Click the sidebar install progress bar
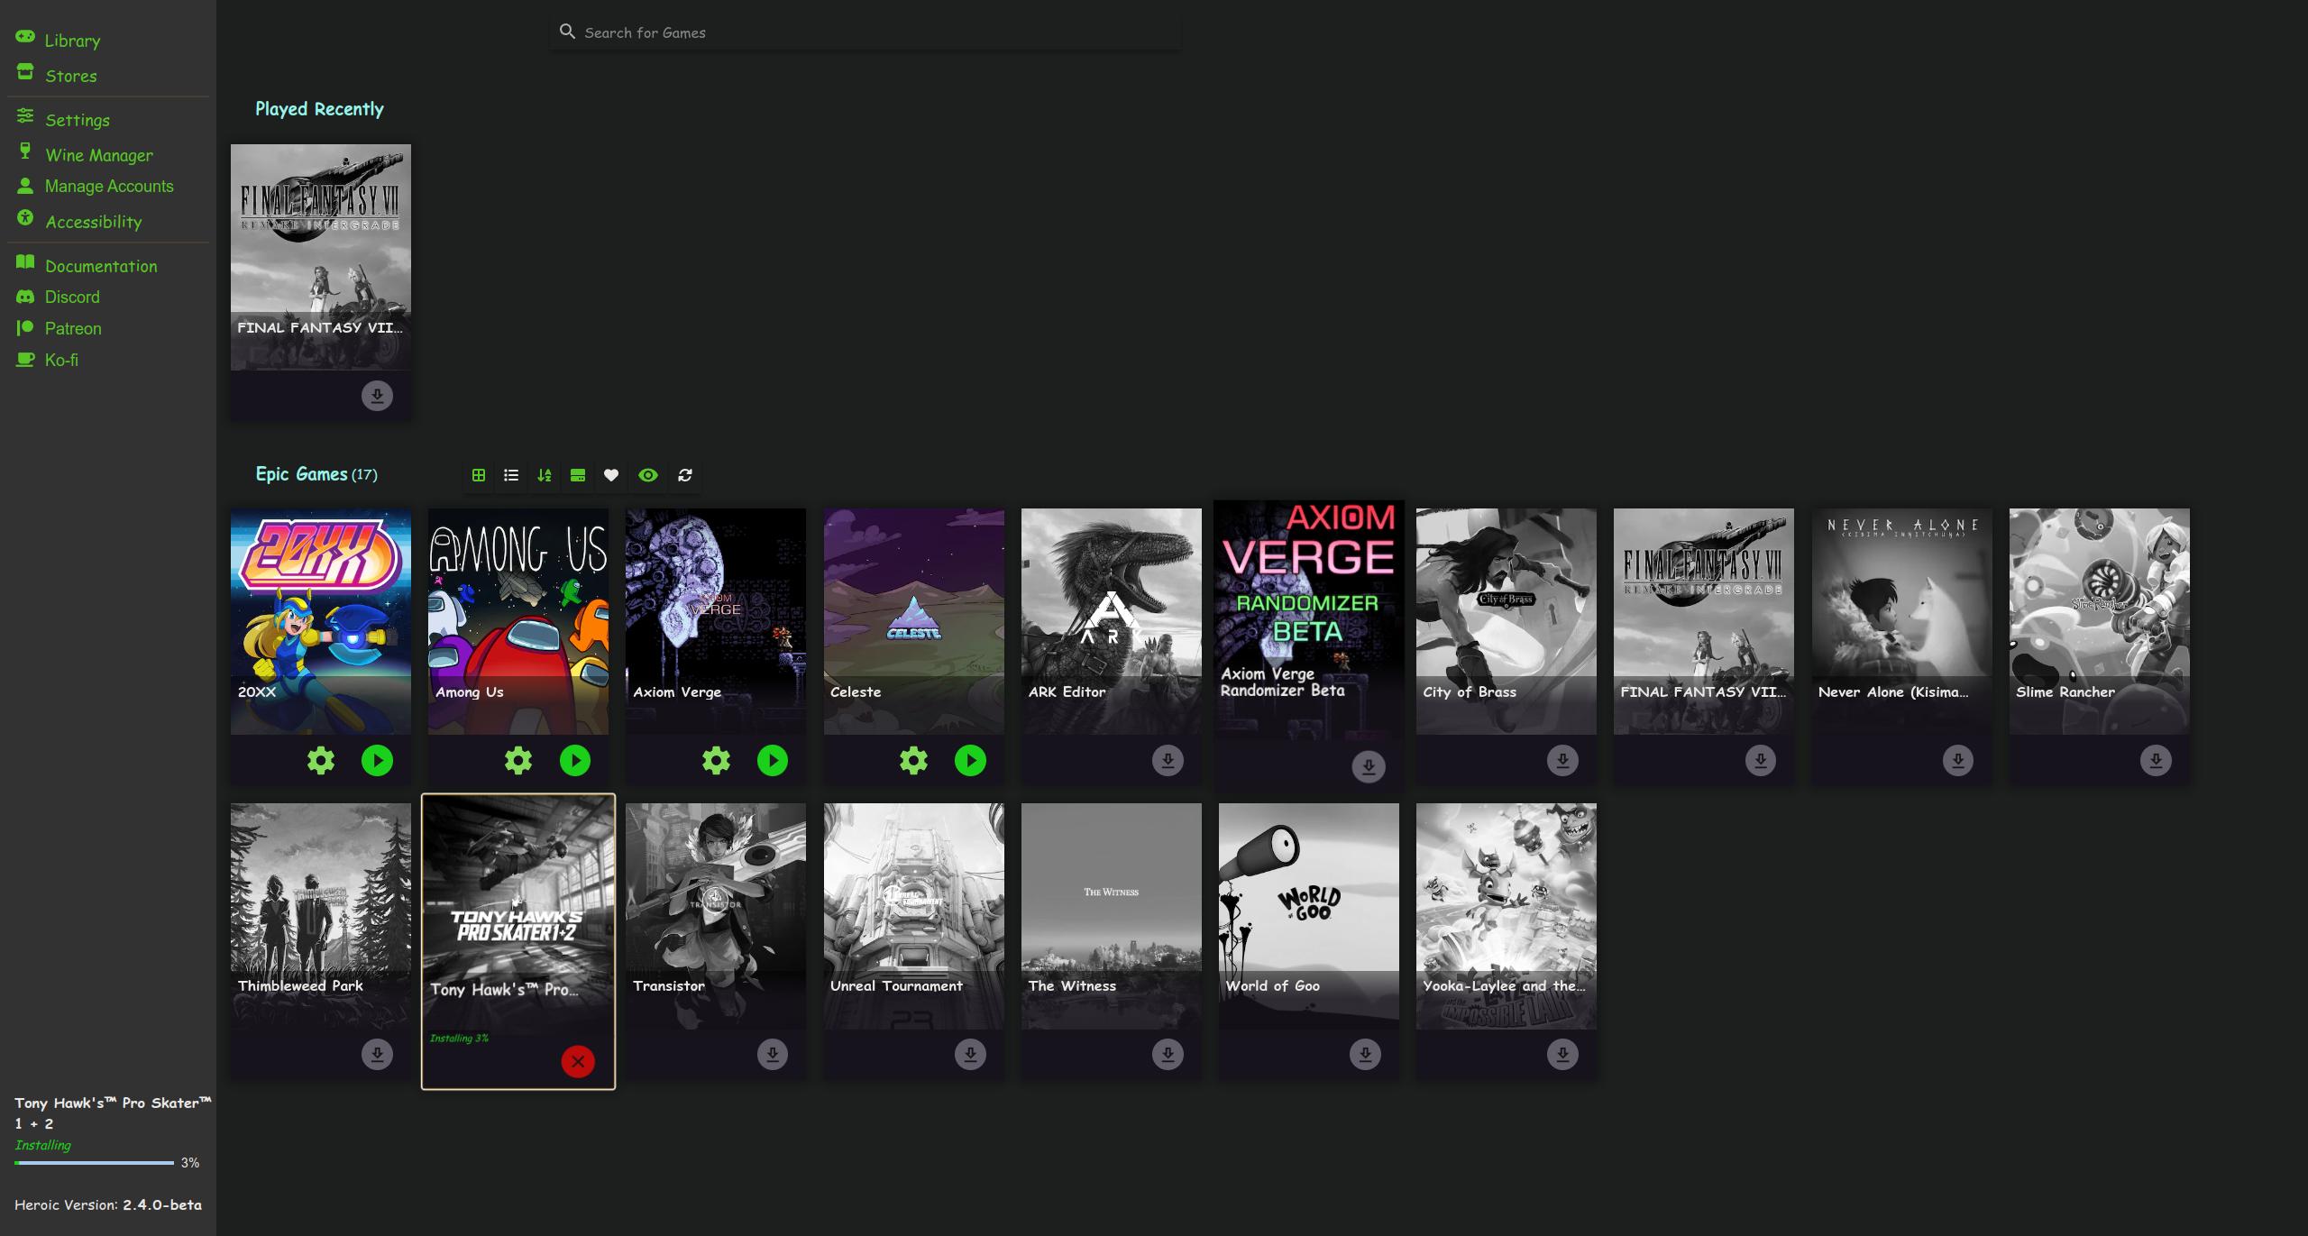This screenshot has height=1236, width=2308. click(94, 1163)
